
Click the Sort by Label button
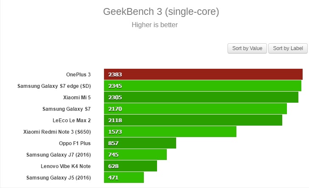pos(288,48)
